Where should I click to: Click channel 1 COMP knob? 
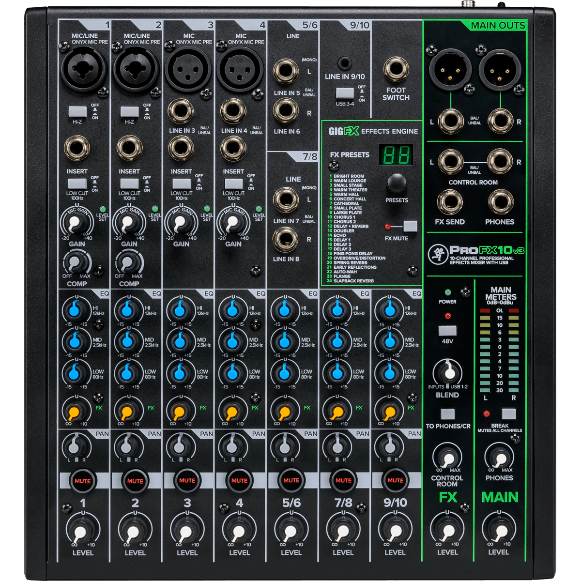point(76,263)
